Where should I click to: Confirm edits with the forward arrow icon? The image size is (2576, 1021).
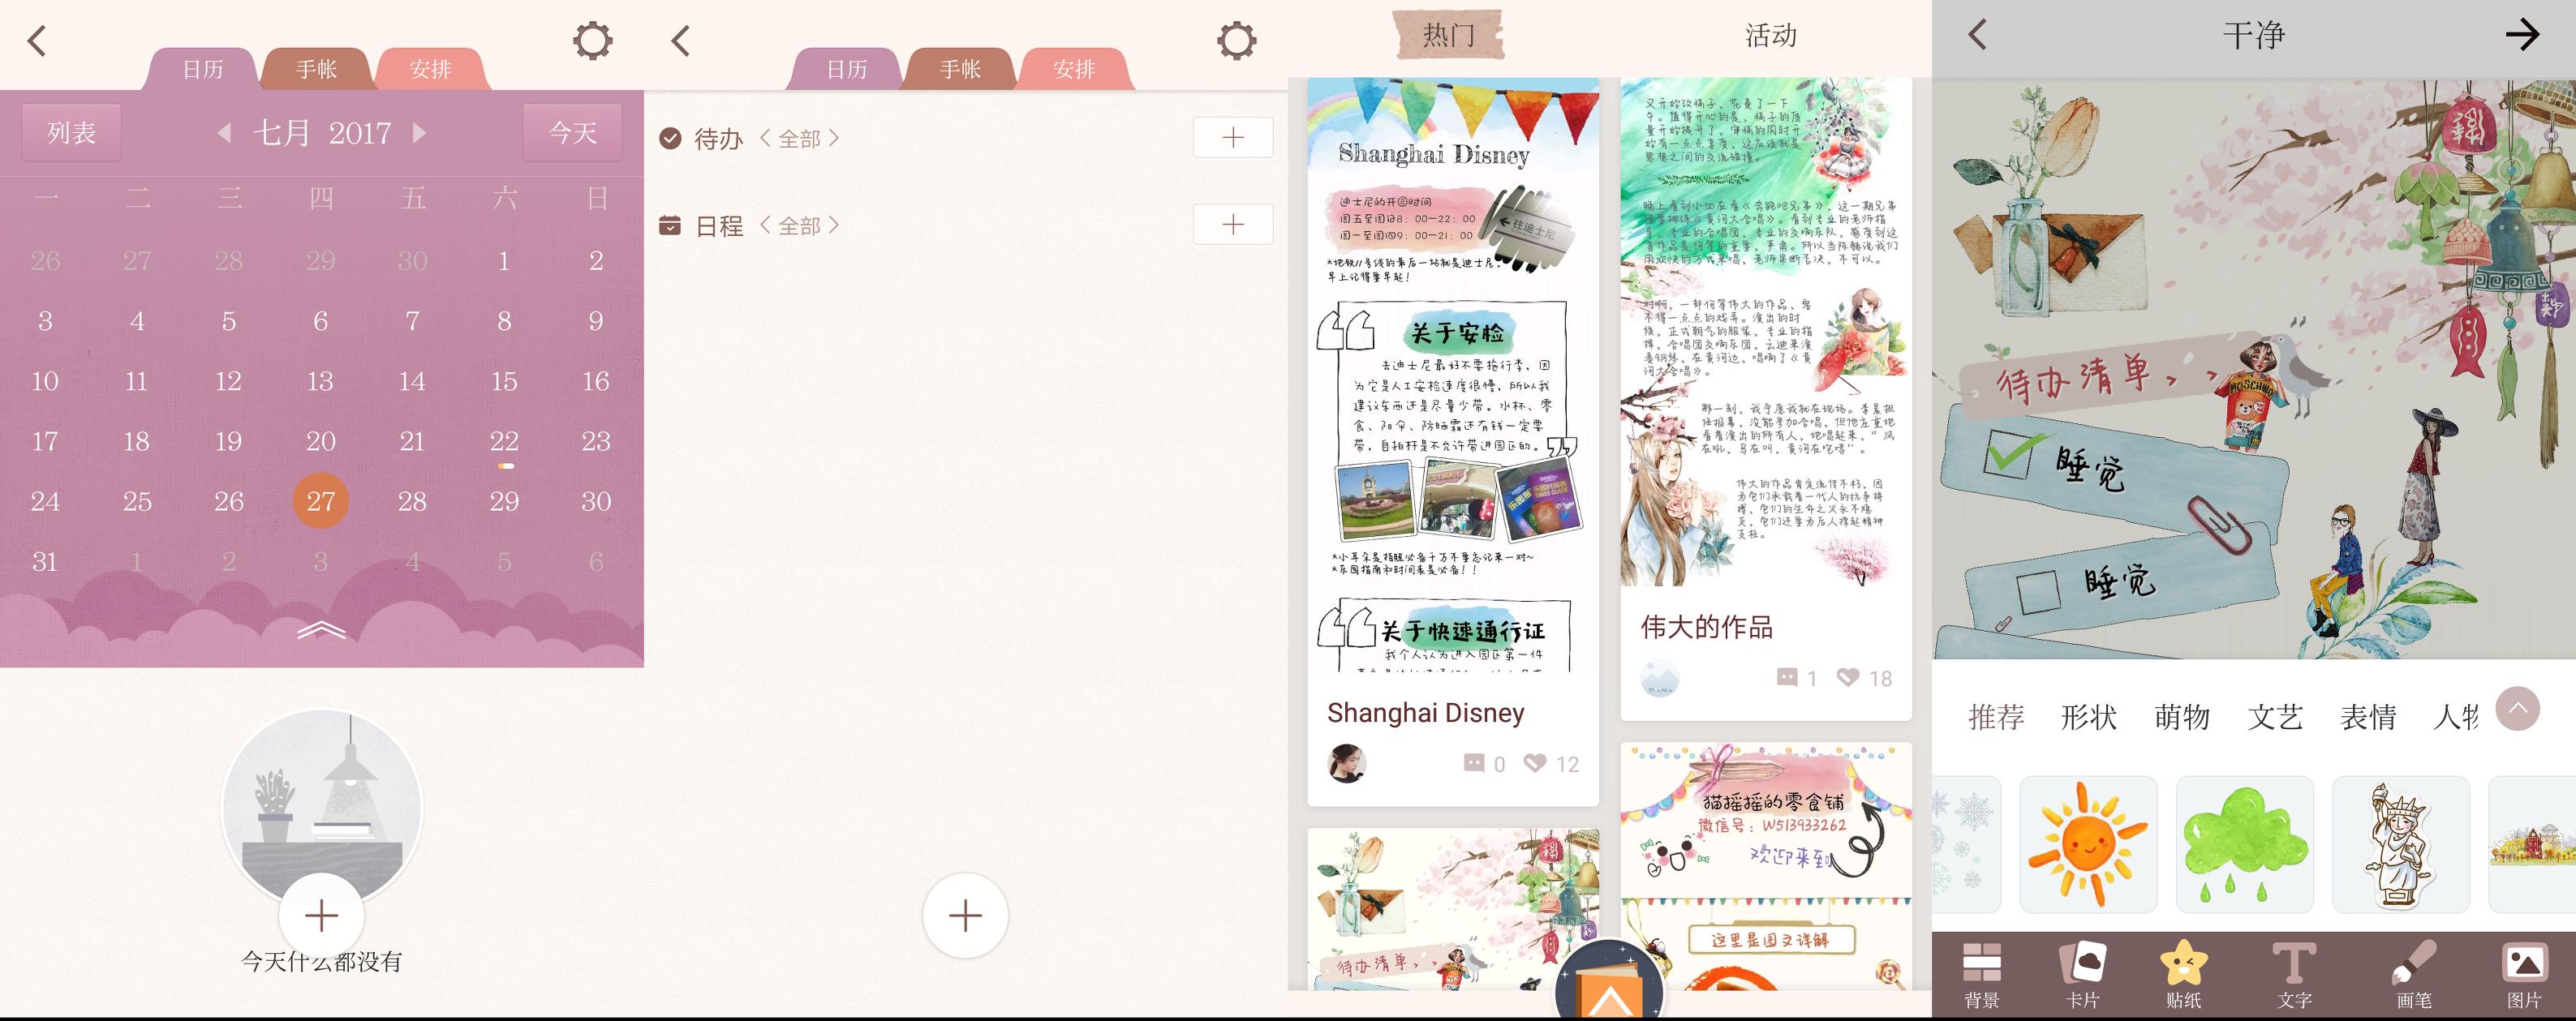(x=2524, y=33)
